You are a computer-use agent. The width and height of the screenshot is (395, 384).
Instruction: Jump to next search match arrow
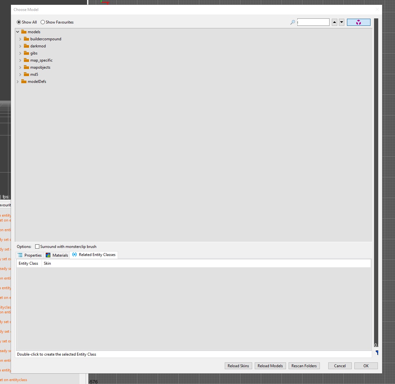[x=341, y=22]
